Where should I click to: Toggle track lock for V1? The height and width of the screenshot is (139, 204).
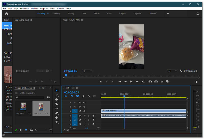(x=70, y=111)
